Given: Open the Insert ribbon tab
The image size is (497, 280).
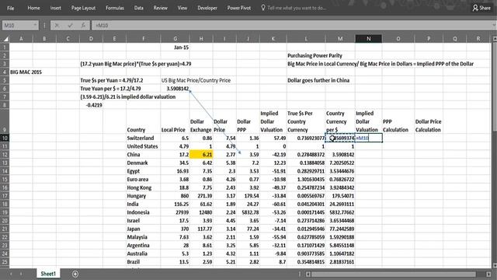Looking at the screenshot, I should [x=55, y=8].
